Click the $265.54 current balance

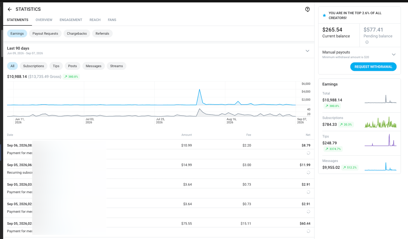[332, 30]
